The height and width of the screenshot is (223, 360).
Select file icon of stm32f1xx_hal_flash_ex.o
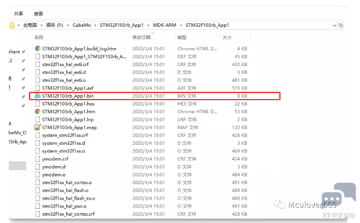(x=38, y=198)
